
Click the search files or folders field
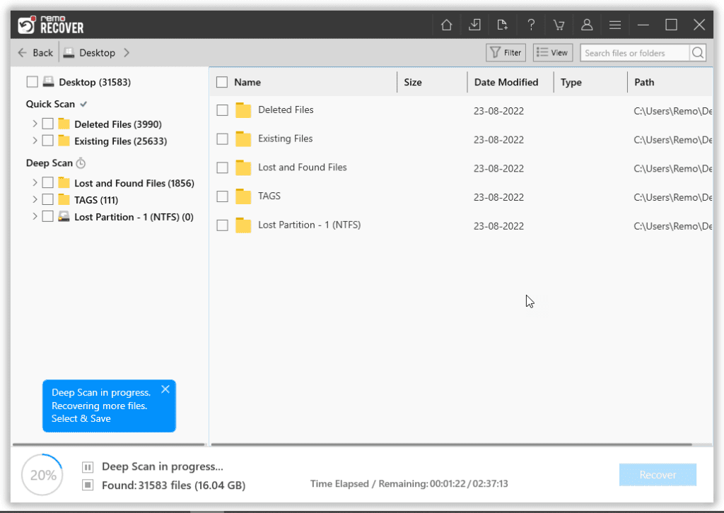pyautogui.click(x=635, y=52)
